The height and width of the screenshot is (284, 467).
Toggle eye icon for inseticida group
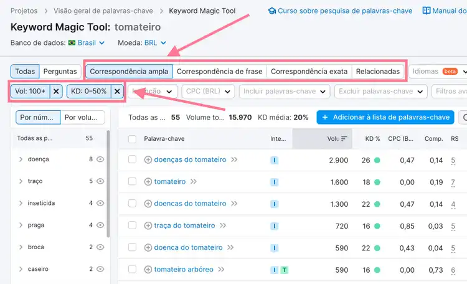click(x=100, y=203)
